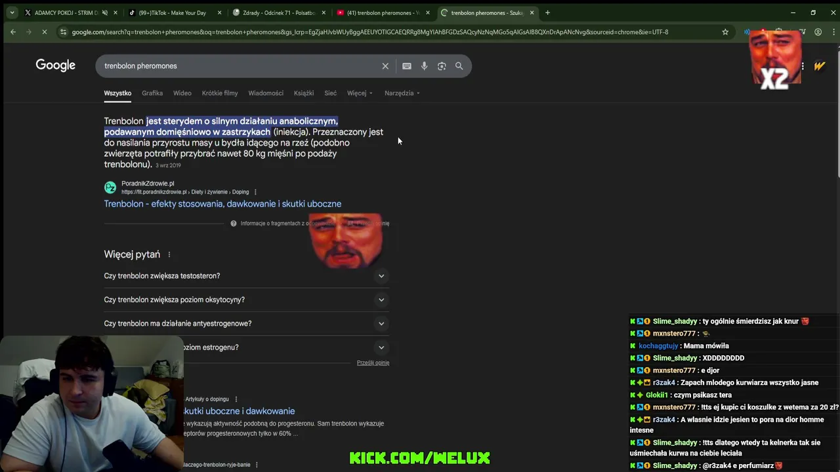Click the address bar URL
Image resolution: width=840 pixels, height=472 pixels.
click(x=369, y=31)
